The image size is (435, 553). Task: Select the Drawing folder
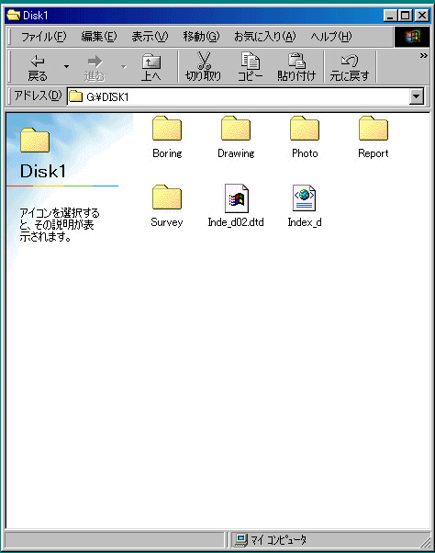[x=236, y=137]
